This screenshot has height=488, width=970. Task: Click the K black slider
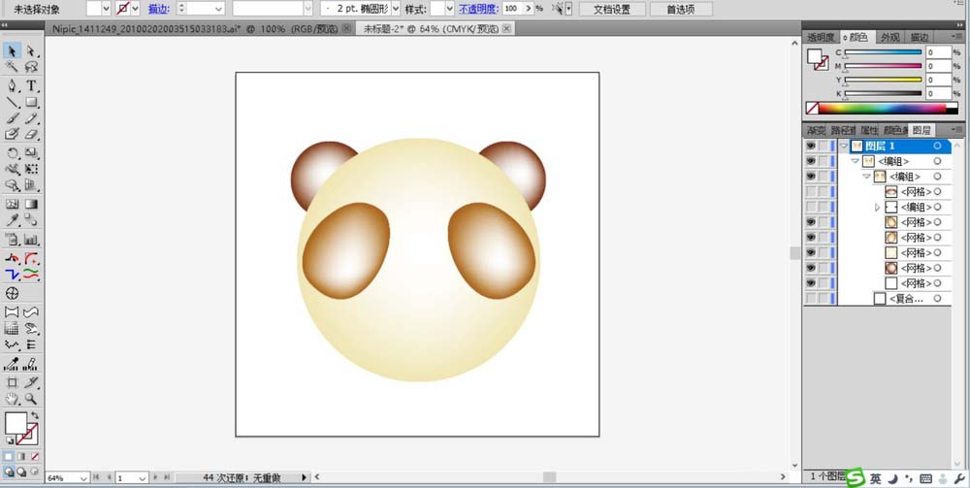(x=883, y=93)
